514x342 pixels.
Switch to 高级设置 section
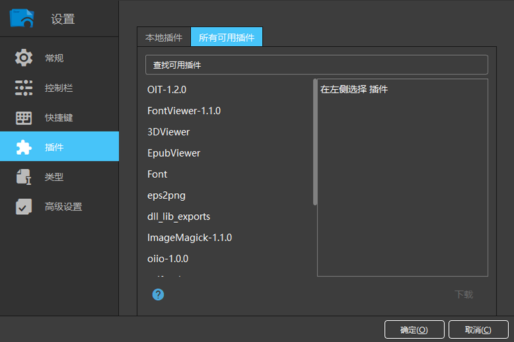click(x=59, y=207)
